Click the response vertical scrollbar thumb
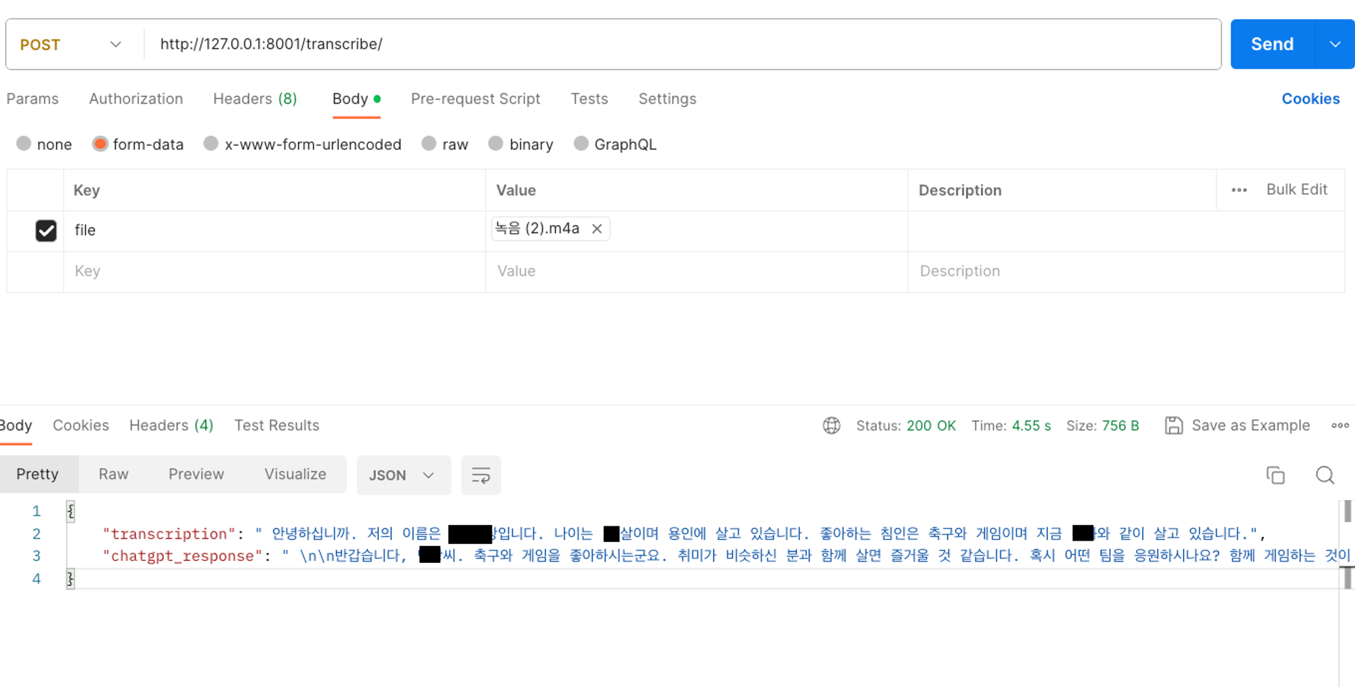The height and width of the screenshot is (687, 1355). coord(1348,511)
